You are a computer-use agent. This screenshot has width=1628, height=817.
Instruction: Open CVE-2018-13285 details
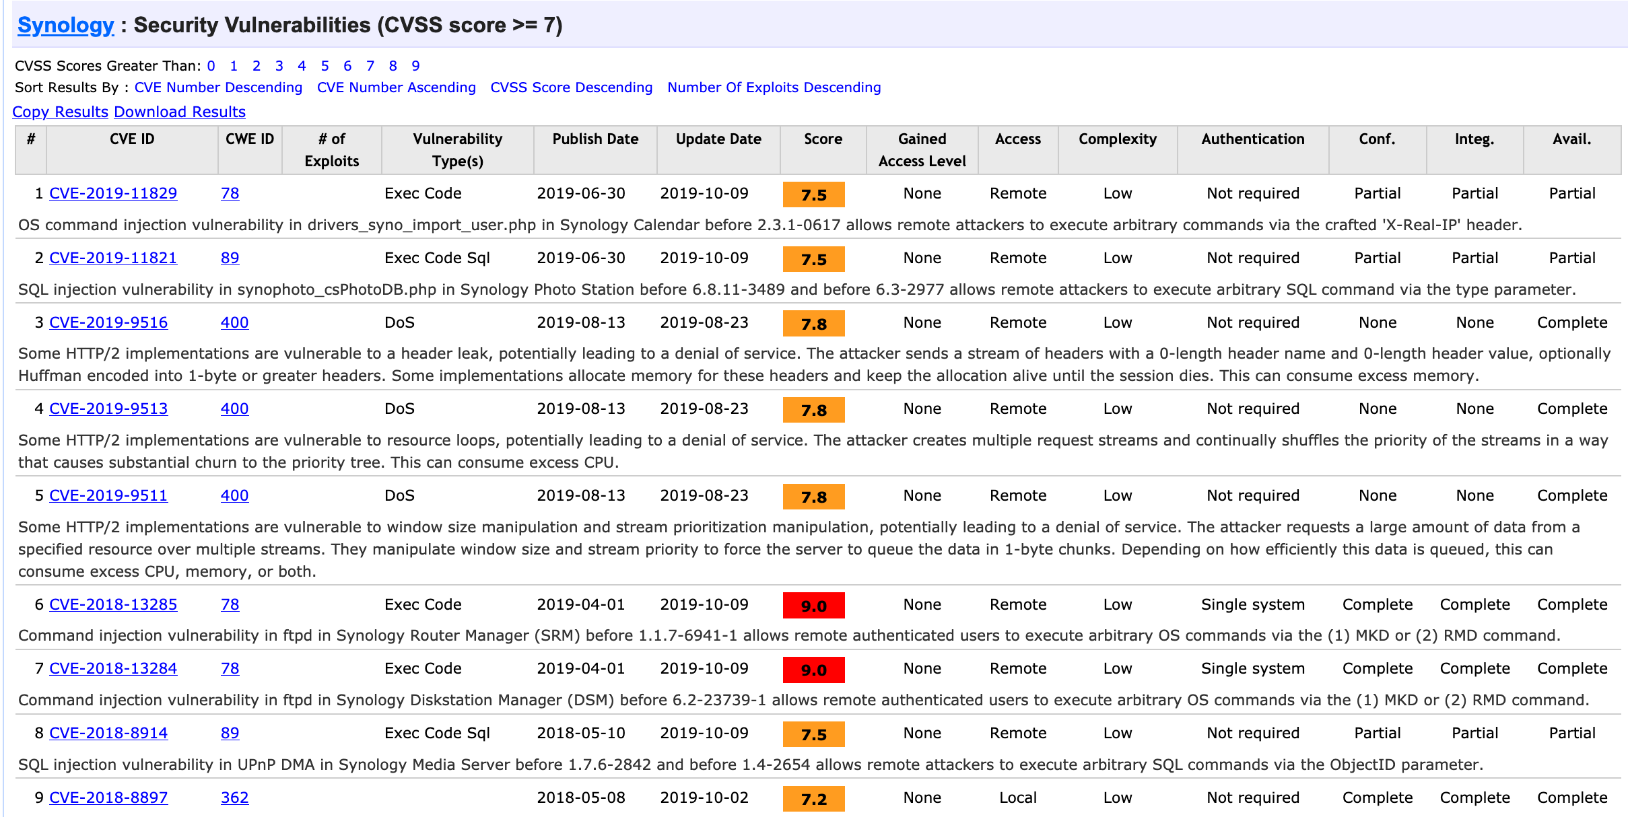(113, 604)
